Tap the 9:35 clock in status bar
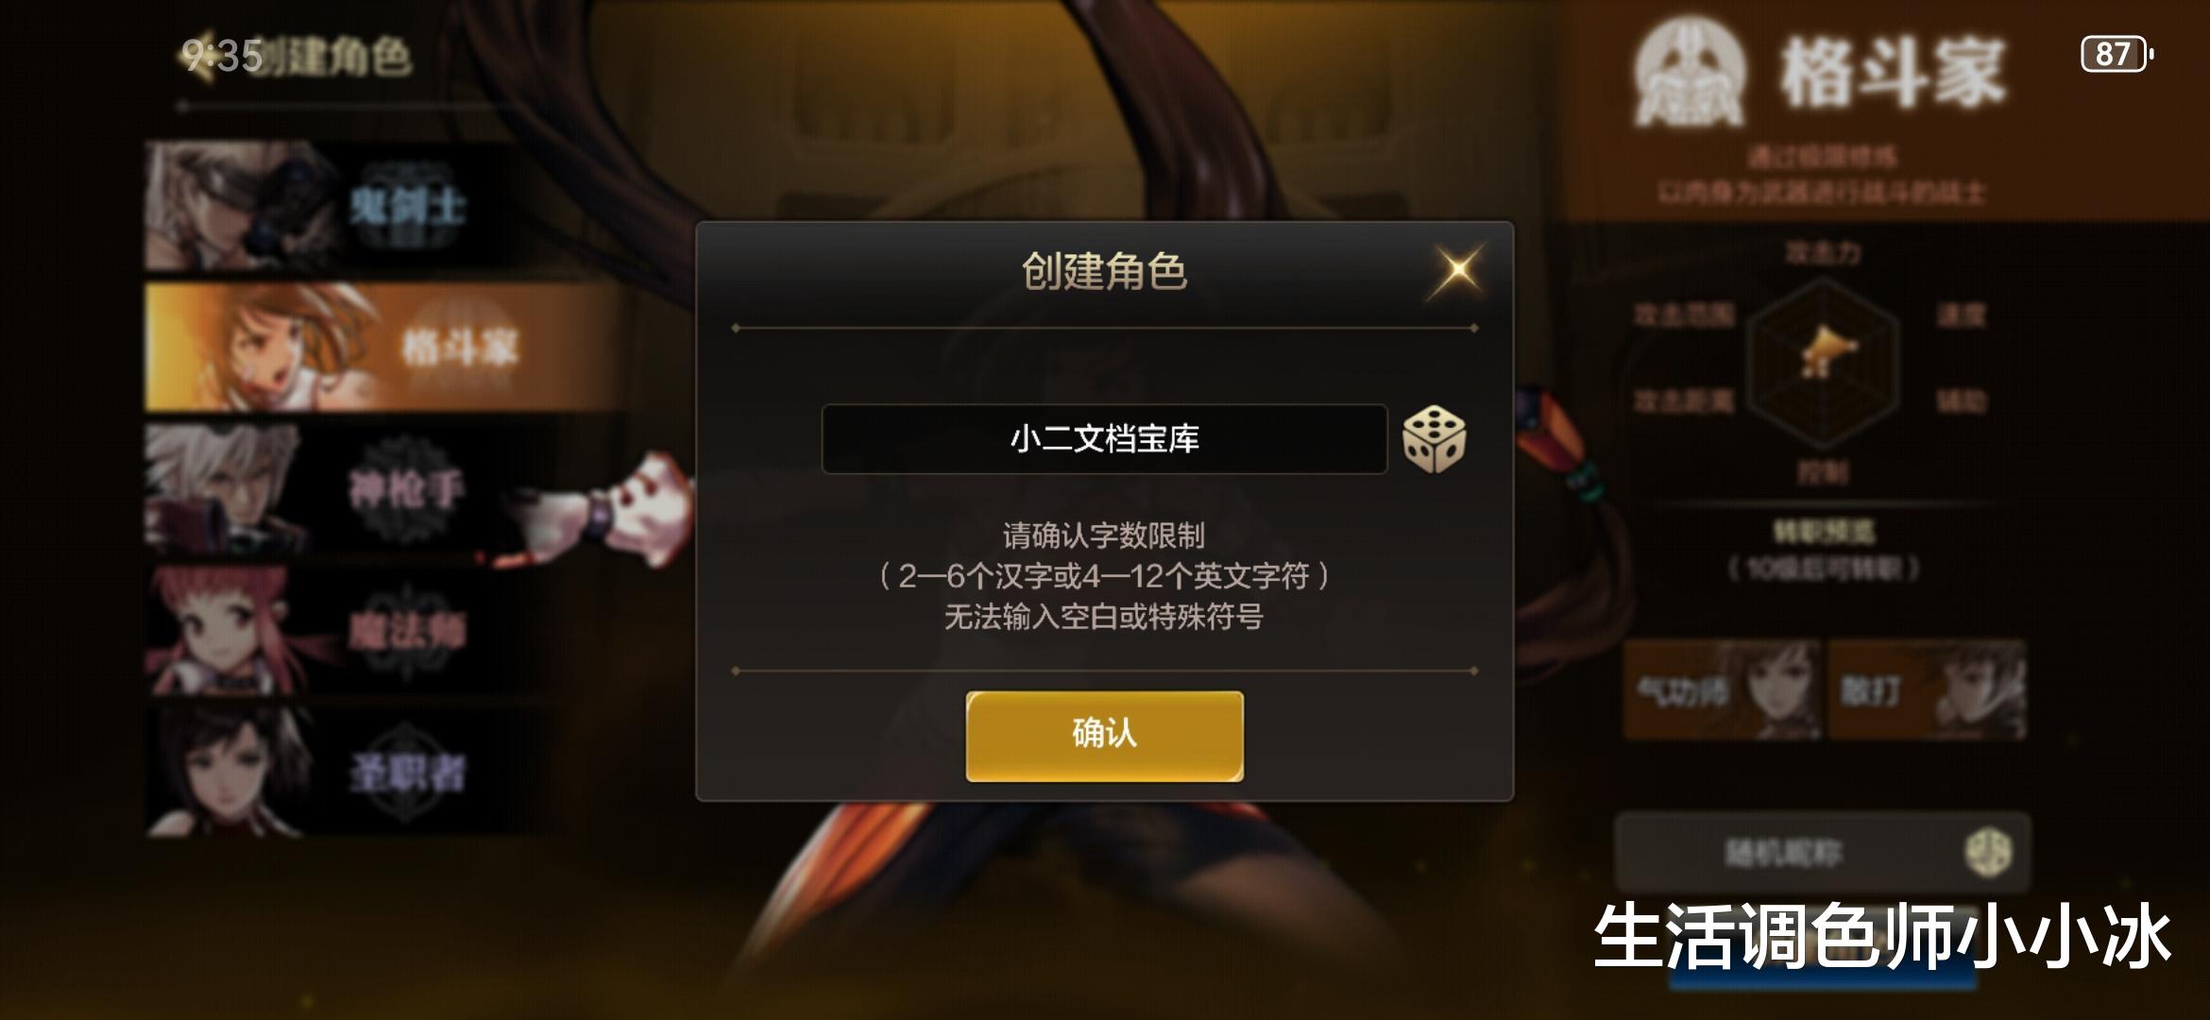The width and height of the screenshot is (2210, 1020). (x=222, y=57)
